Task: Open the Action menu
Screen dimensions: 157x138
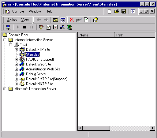Action: (12, 20)
